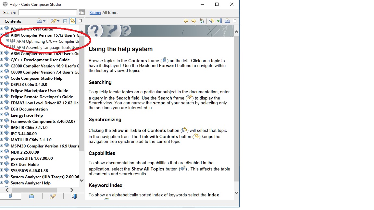This screenshot has height=210, width=374.
Task: Open the Scope link
Action: pyautogui.click(x=95, y=13)
